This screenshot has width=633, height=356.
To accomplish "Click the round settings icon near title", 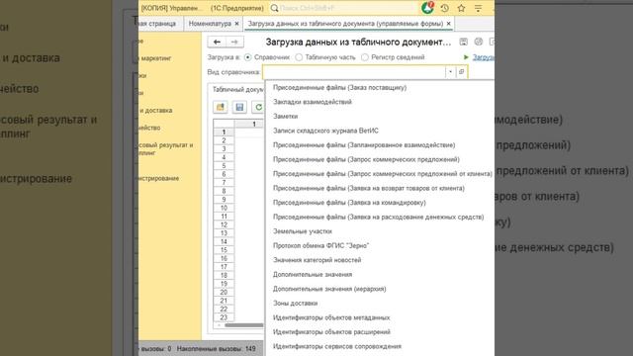I will point(479,42).
